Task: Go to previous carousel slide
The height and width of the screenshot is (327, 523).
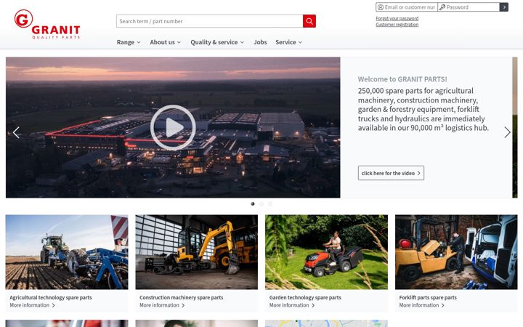Action: (16, 132)
